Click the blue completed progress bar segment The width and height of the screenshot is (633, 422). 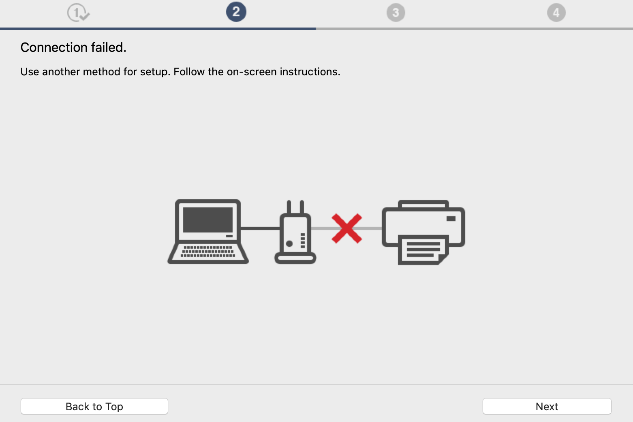point(158,29)
